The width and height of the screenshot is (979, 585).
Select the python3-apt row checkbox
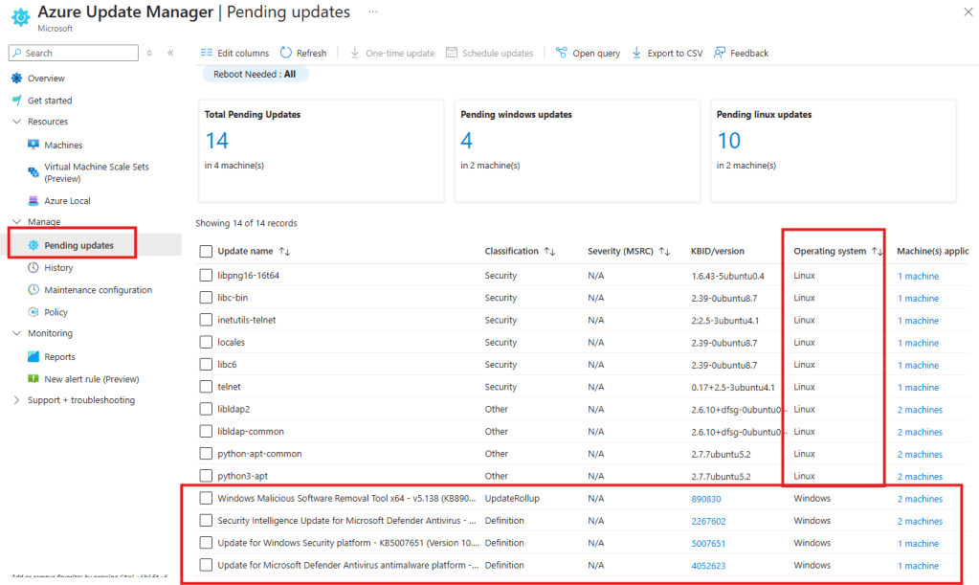coord(207,477)
